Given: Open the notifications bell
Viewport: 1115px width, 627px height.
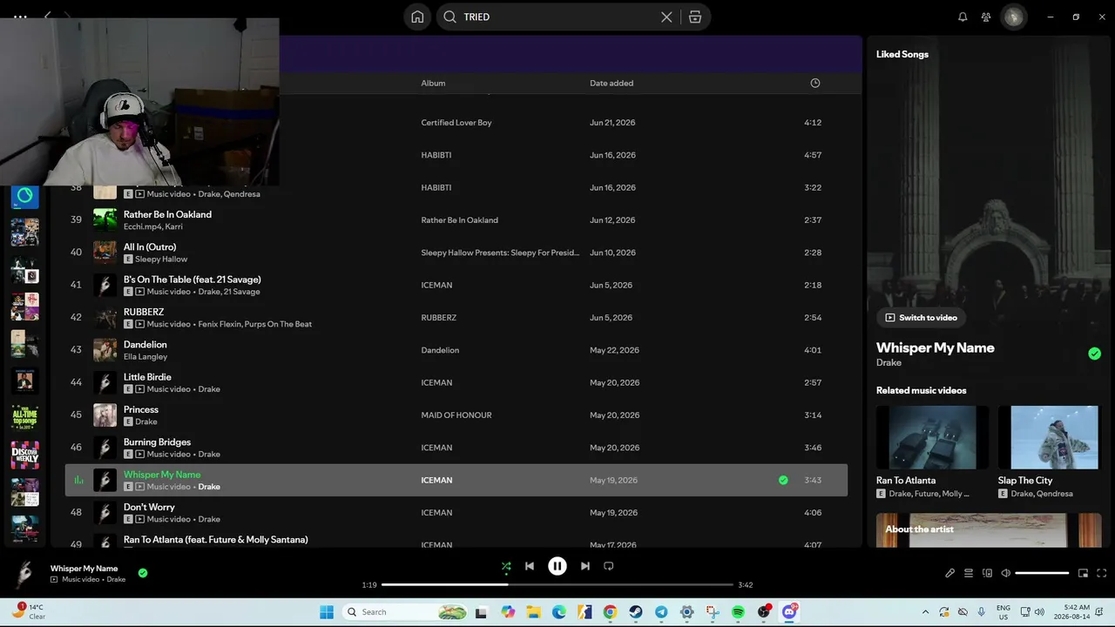Looking at the screenshot, I should pos(963,17).
